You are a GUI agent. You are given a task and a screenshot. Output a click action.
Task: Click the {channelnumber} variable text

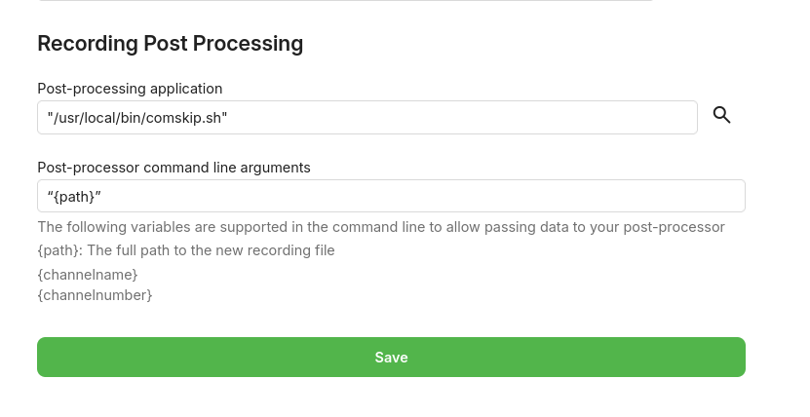95,294
